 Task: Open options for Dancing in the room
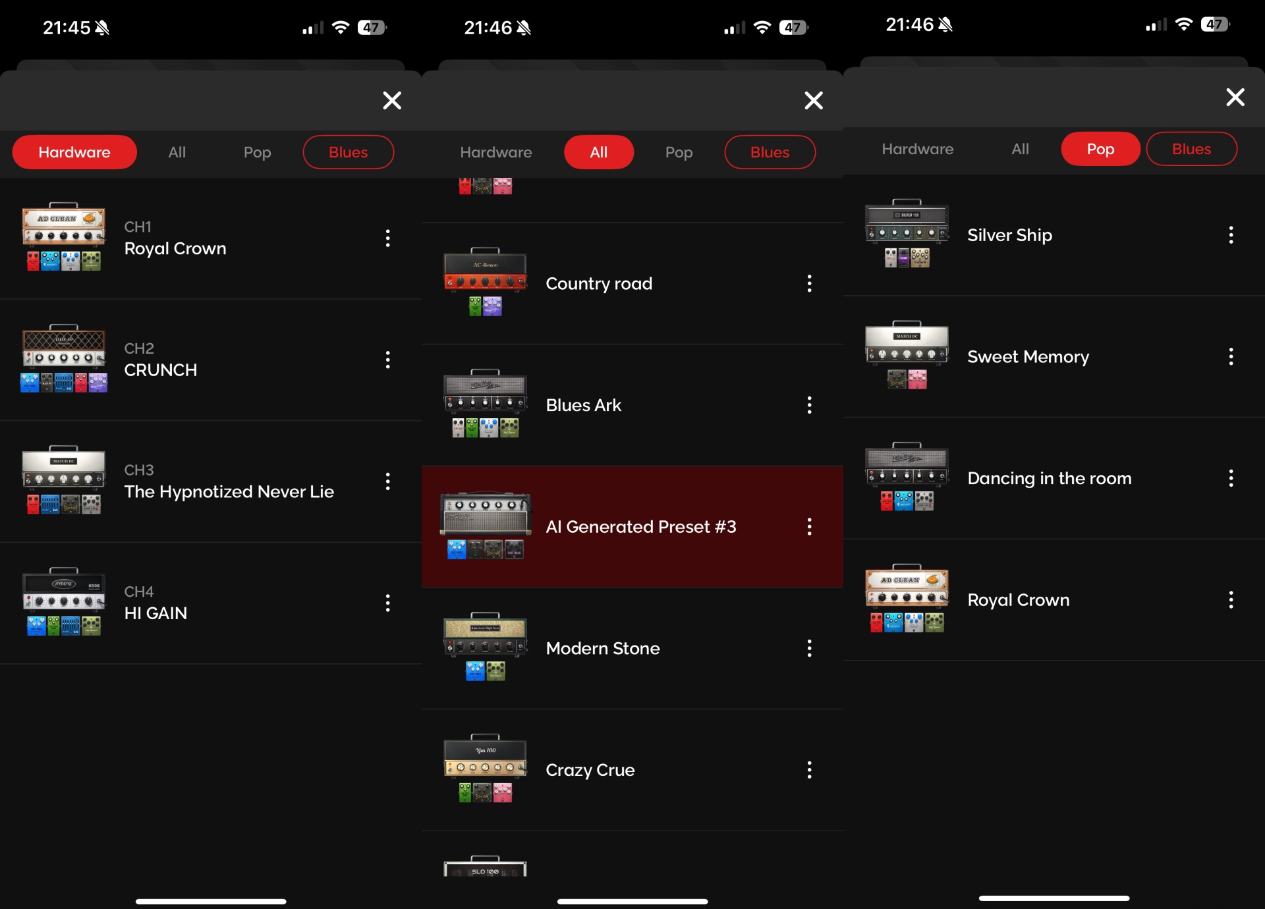[1231, 478]
